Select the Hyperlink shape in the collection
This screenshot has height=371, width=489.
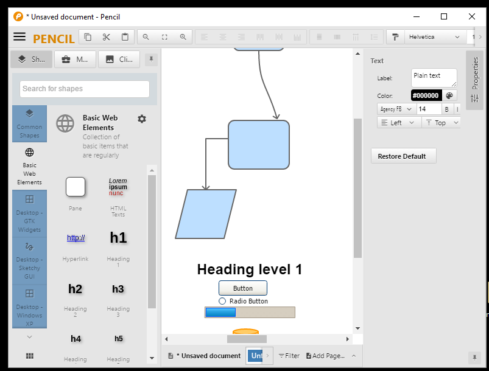pyautogui.click(x=76, y=238)
